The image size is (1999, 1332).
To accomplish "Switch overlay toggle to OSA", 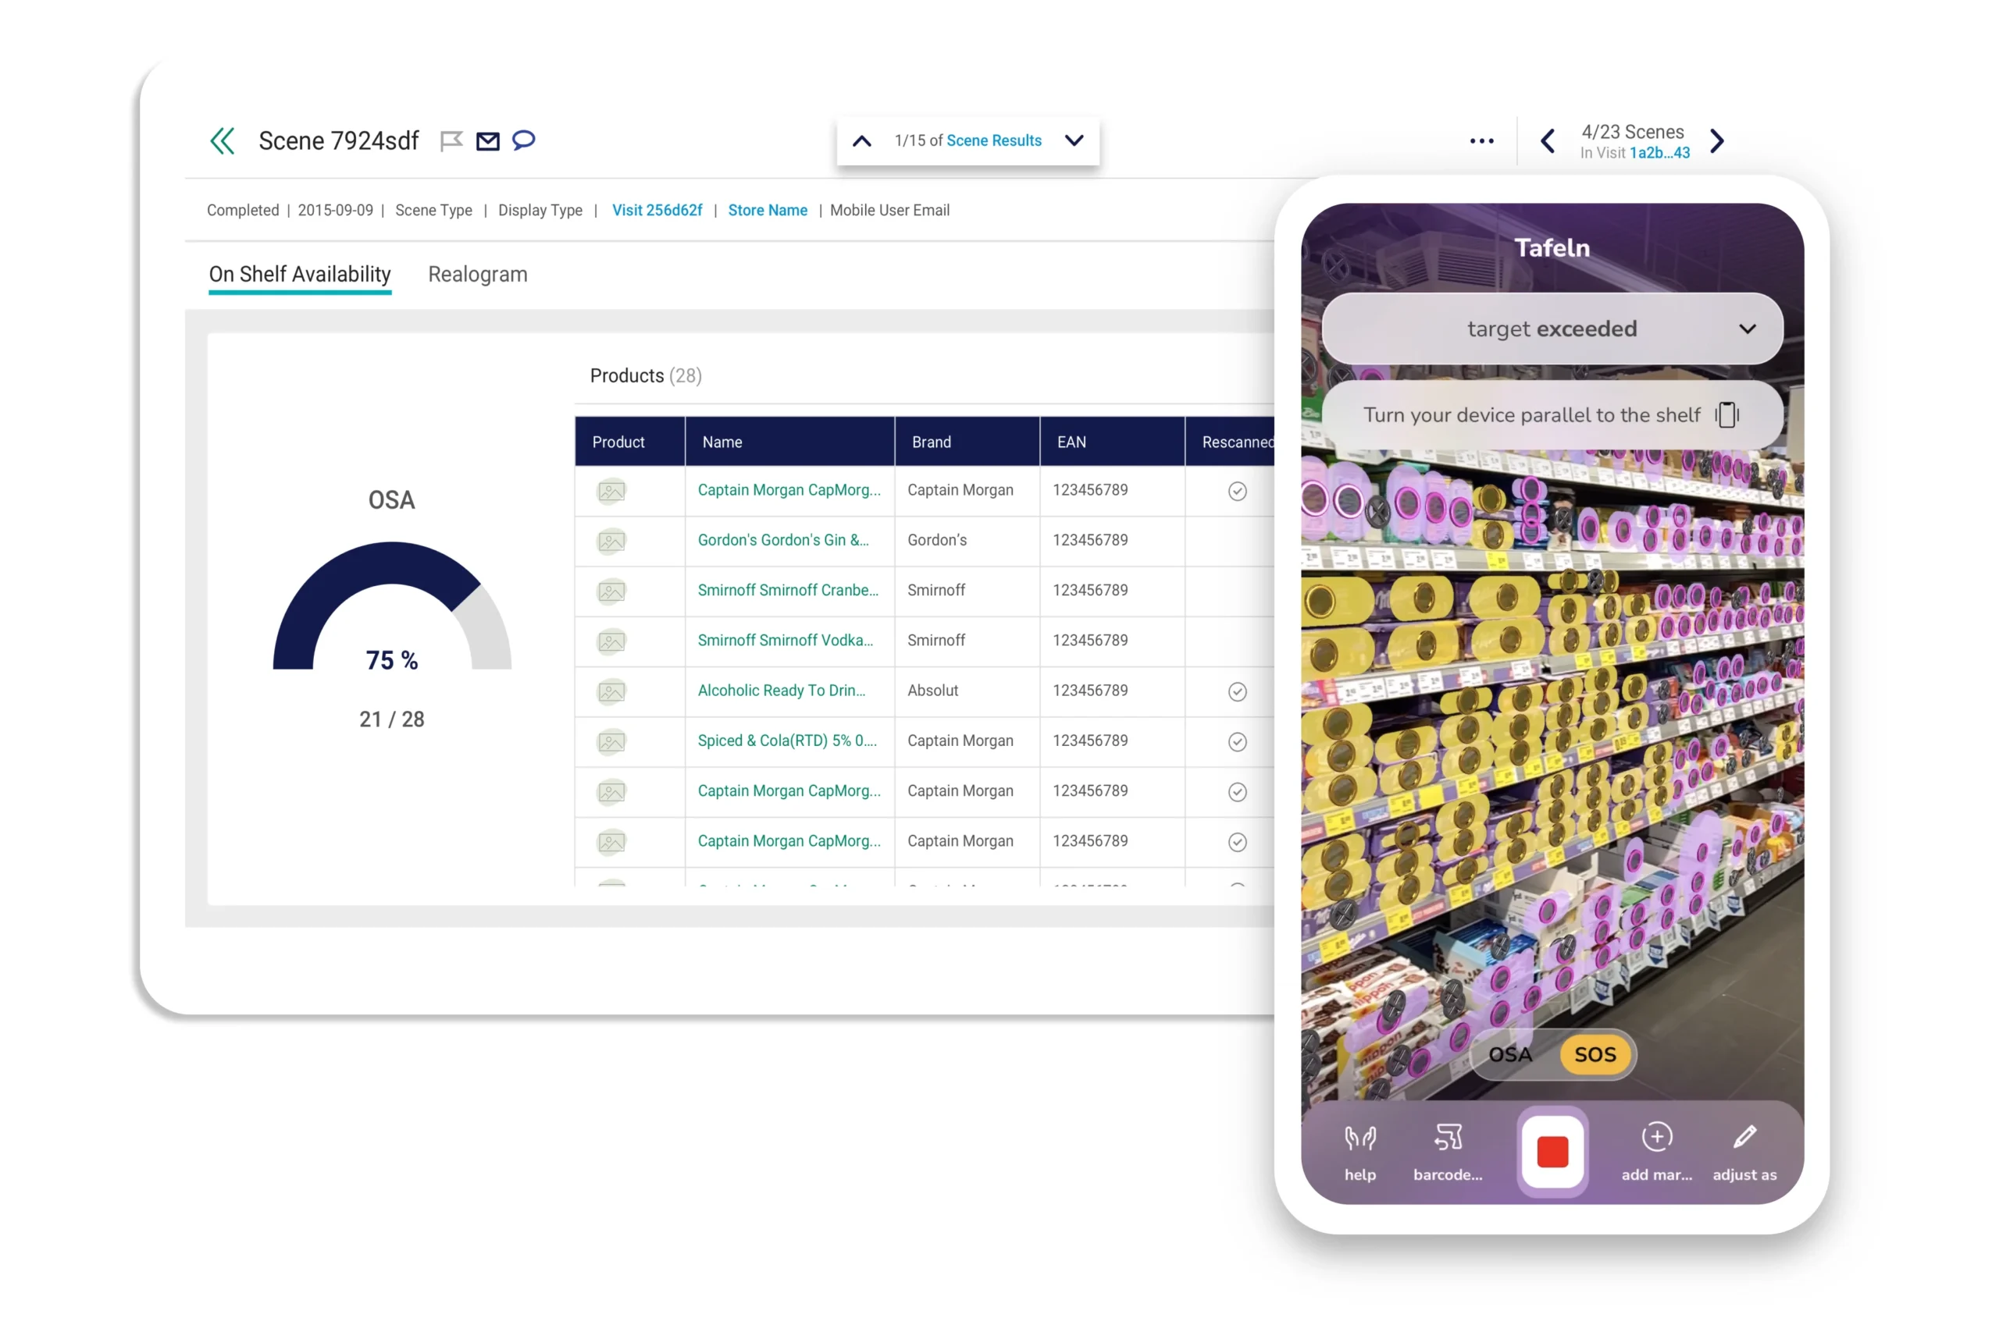I will pyautogui.click(x=1510, y=1055).
